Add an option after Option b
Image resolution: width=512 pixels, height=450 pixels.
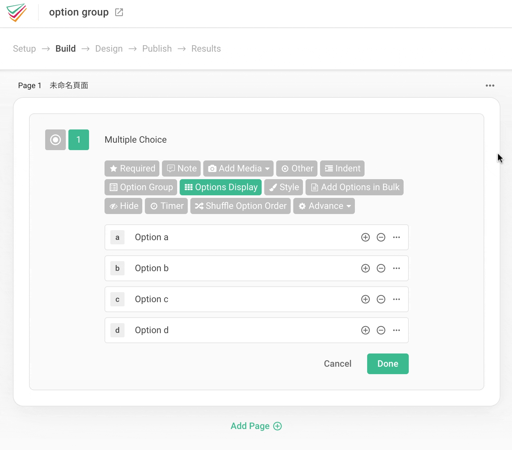[x=366, y=268]
